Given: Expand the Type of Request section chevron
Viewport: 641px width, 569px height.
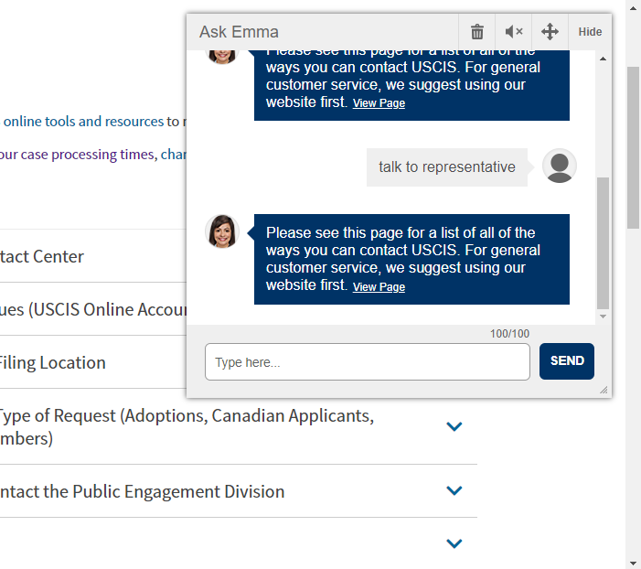Looking at the screenshot, I should pos(454,426).
